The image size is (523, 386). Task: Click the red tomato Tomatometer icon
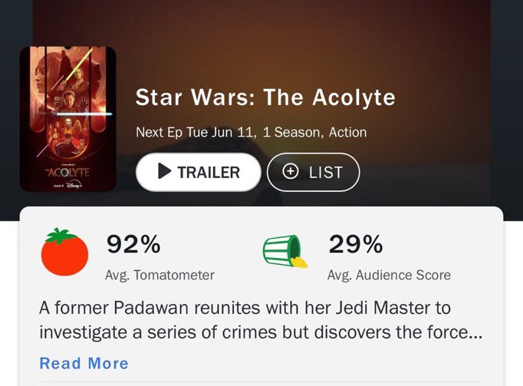[64, 253]
